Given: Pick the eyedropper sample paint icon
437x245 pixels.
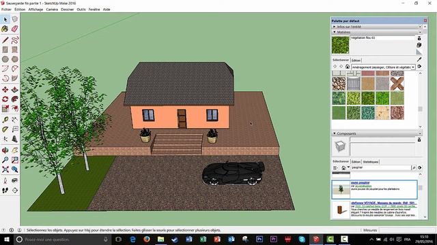Looking at the screenshot, I should [419, 59].
